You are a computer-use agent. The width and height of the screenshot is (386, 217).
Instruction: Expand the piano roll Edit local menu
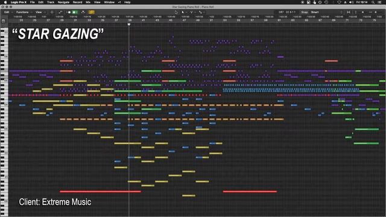[7, 12]
